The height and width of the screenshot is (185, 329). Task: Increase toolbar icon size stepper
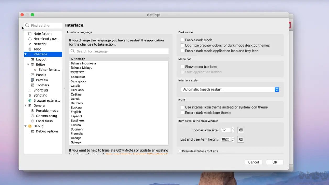click(x=233, y=129)
